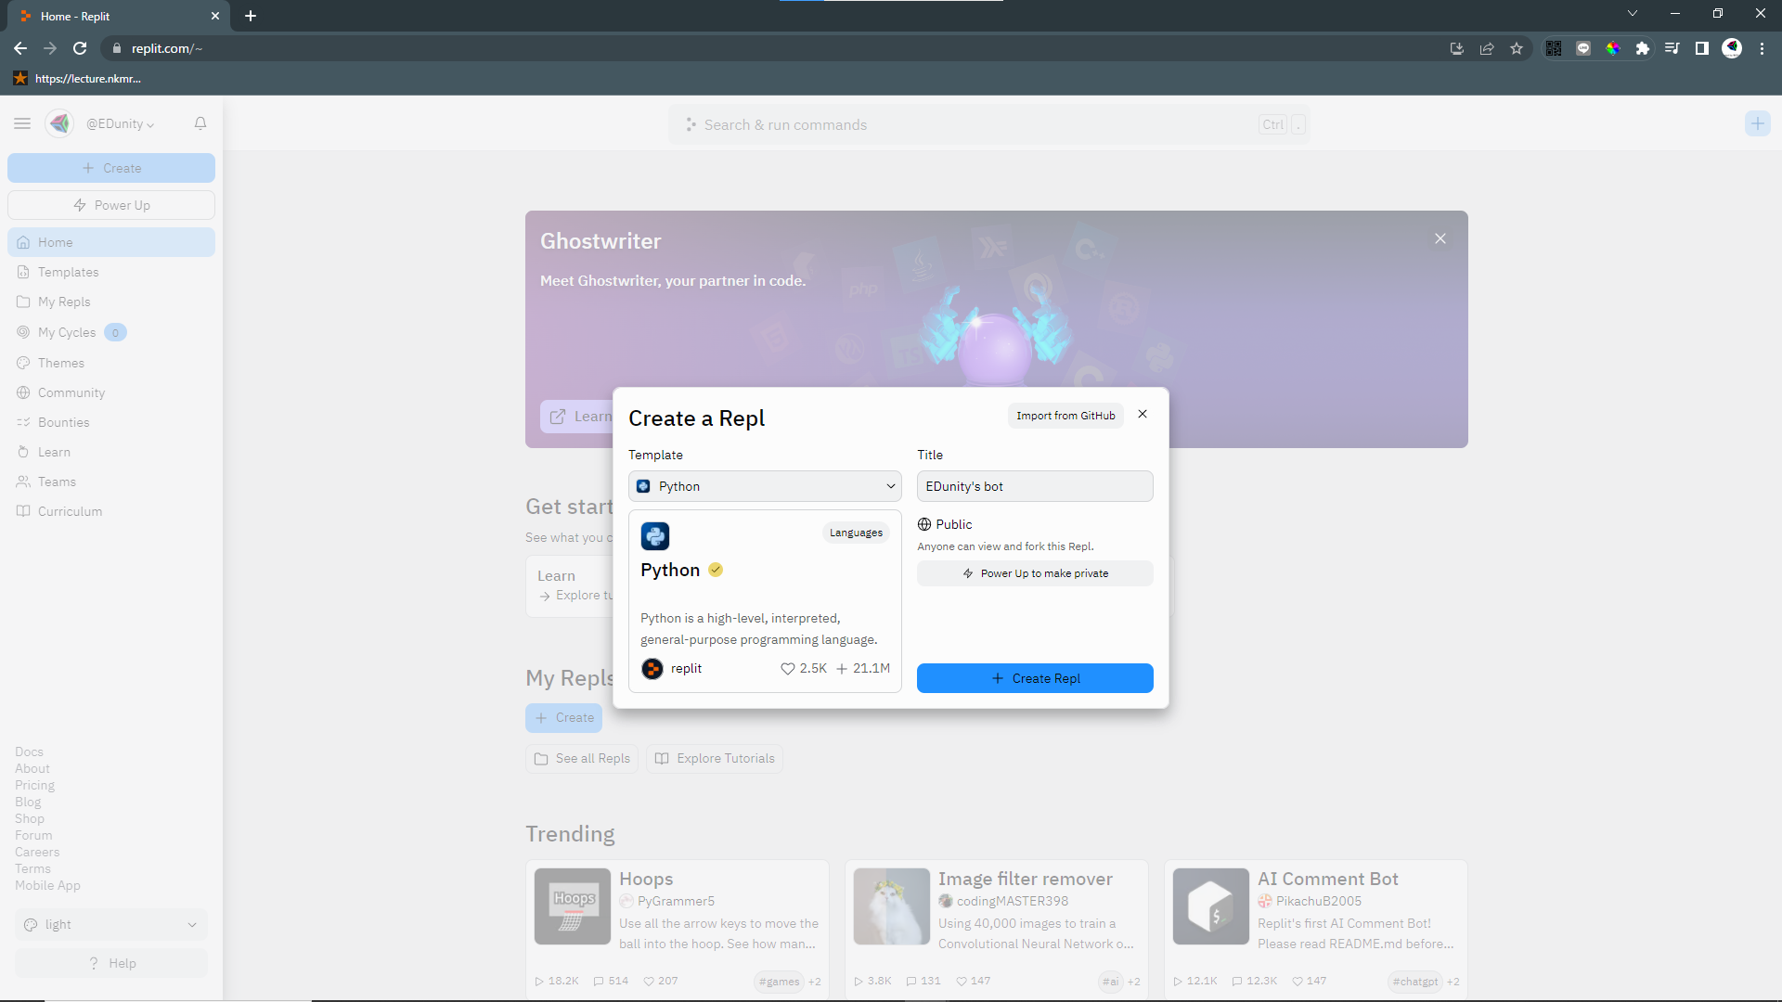Open browser extensions puzzle icon
1782x1002 pixels.
click(1643, 48)
